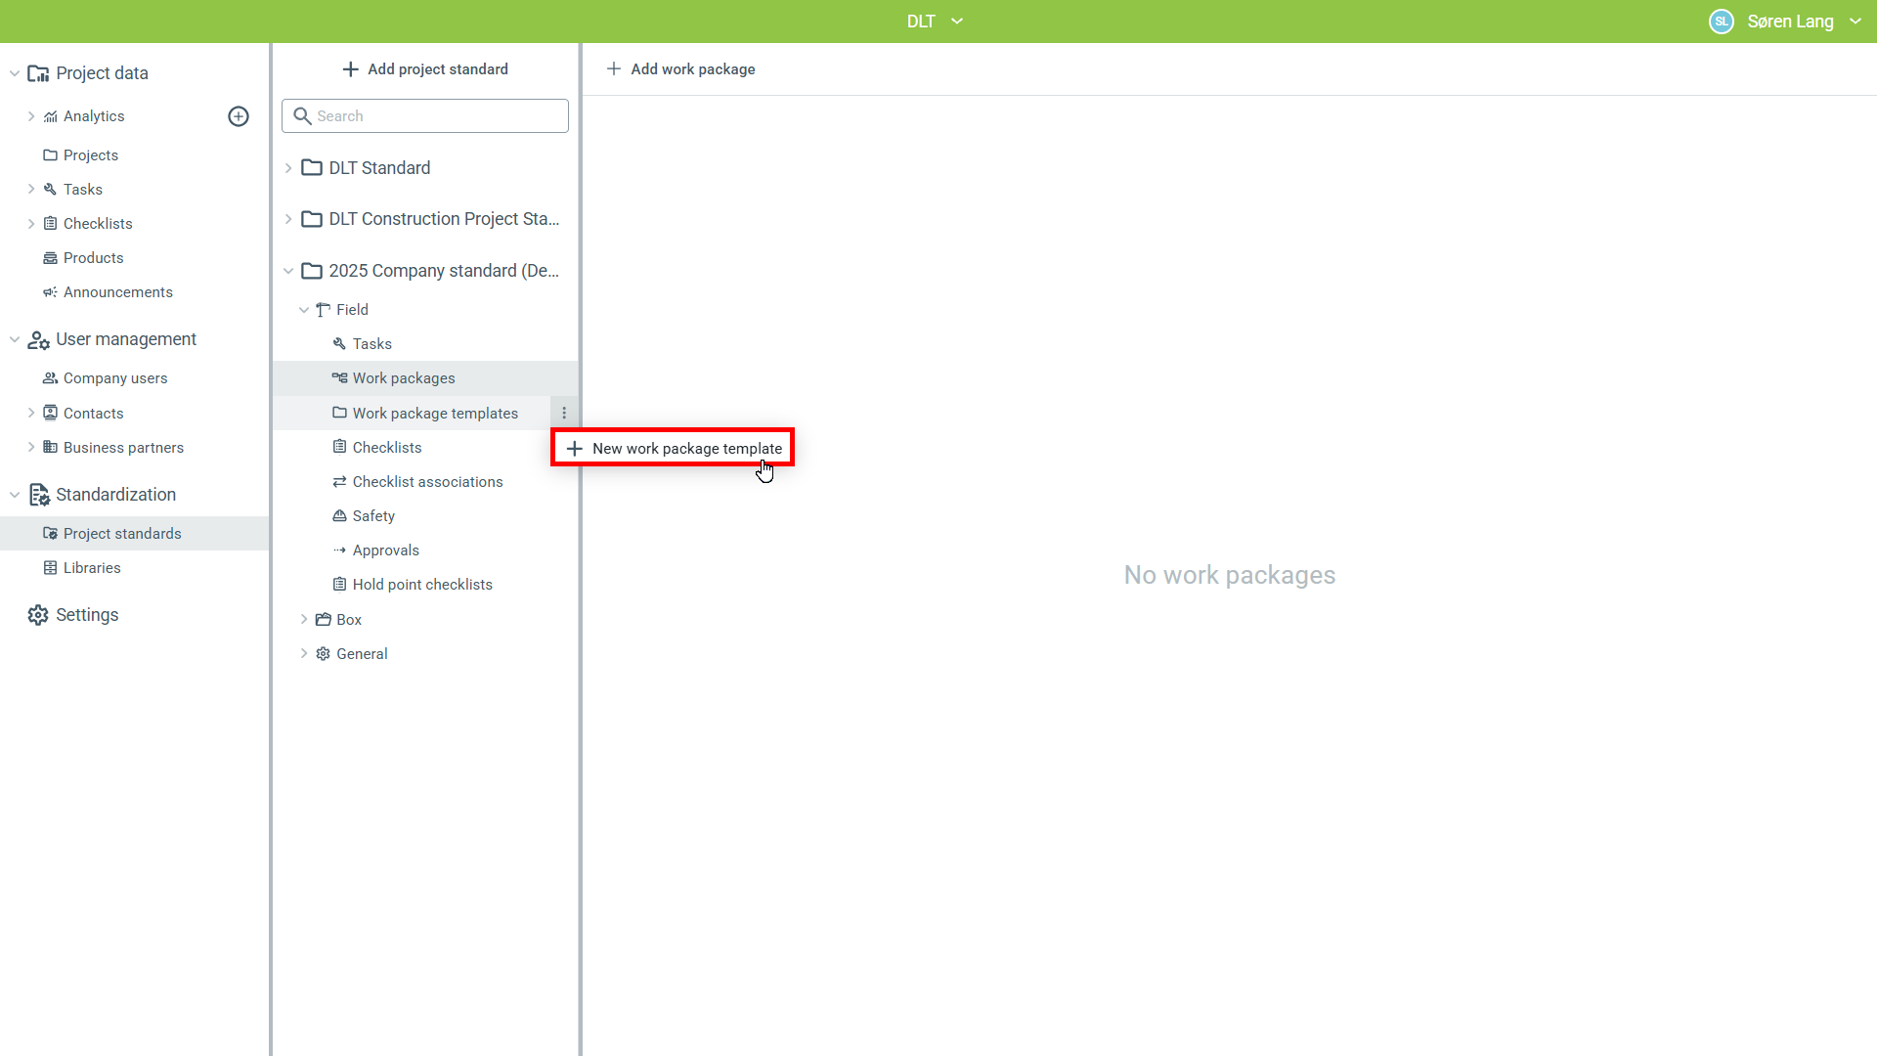The height and width of the screenshot is (1056, 1877).
Task: Expand the Box section
Action: pyautogui.click(x=304, y=620)
